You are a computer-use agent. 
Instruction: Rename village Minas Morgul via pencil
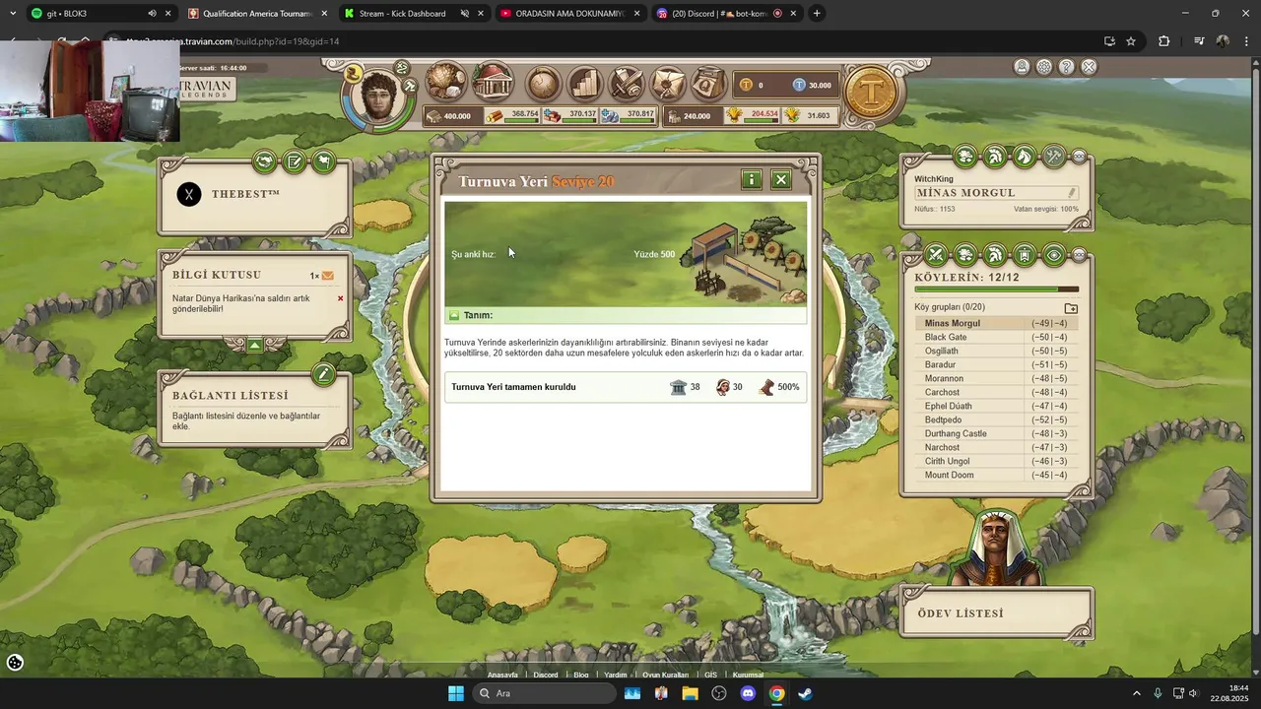(1072, 193)
